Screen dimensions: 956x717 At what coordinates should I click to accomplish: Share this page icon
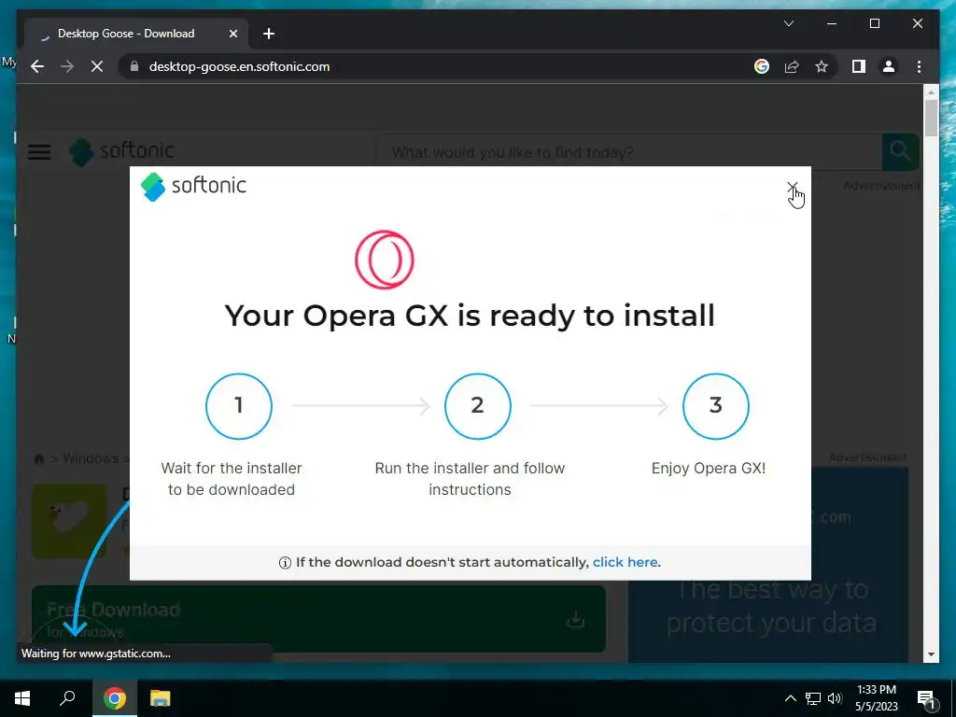(792, 66)
